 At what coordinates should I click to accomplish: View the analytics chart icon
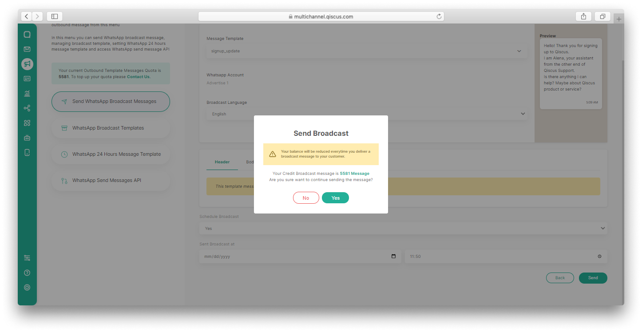[x=27, y=93]
